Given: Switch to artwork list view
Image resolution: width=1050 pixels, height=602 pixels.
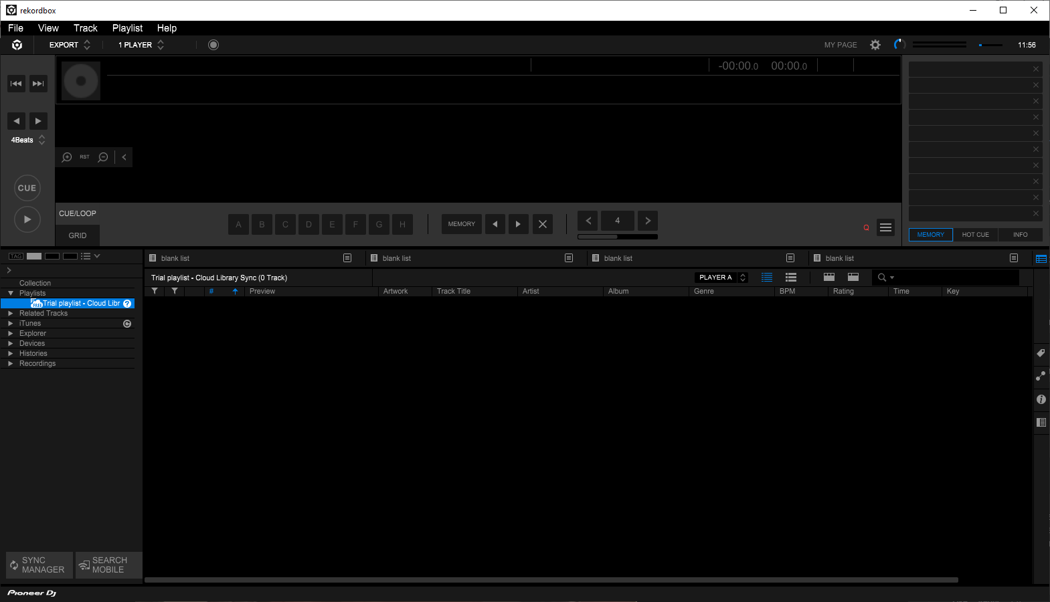Looking at the screenshot, I should [x=791, y=278].
